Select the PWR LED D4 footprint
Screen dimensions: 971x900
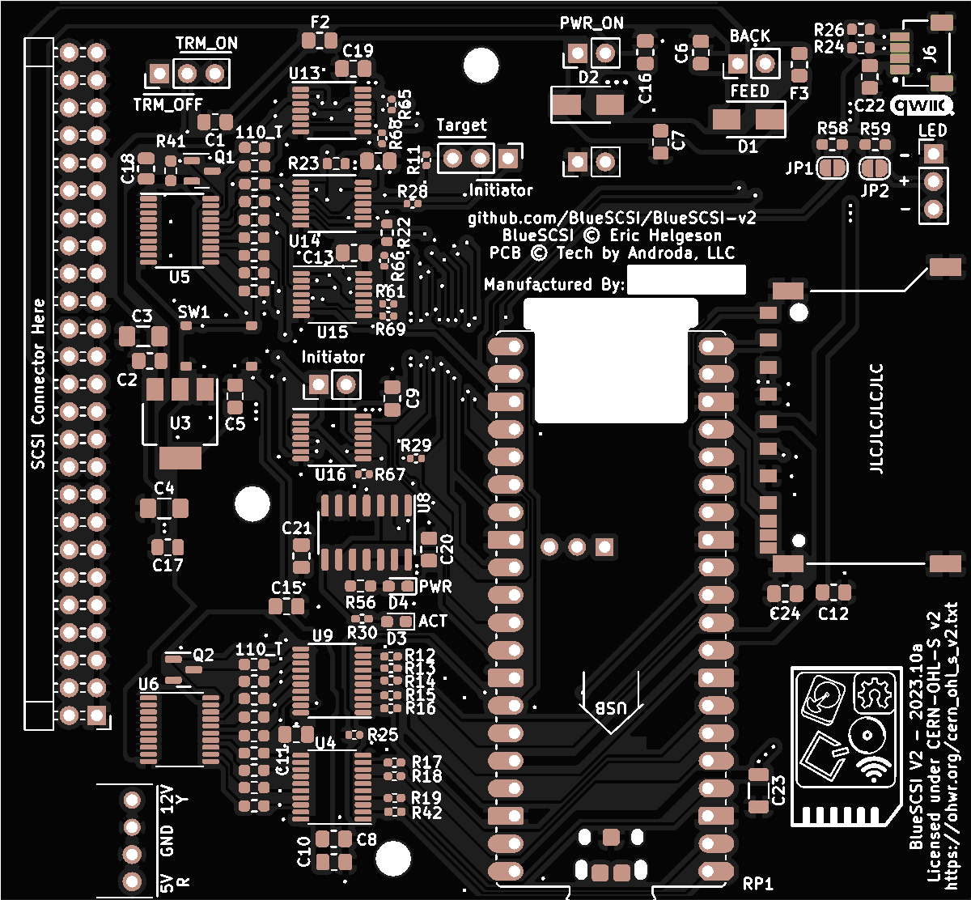[x=397, y=585]
